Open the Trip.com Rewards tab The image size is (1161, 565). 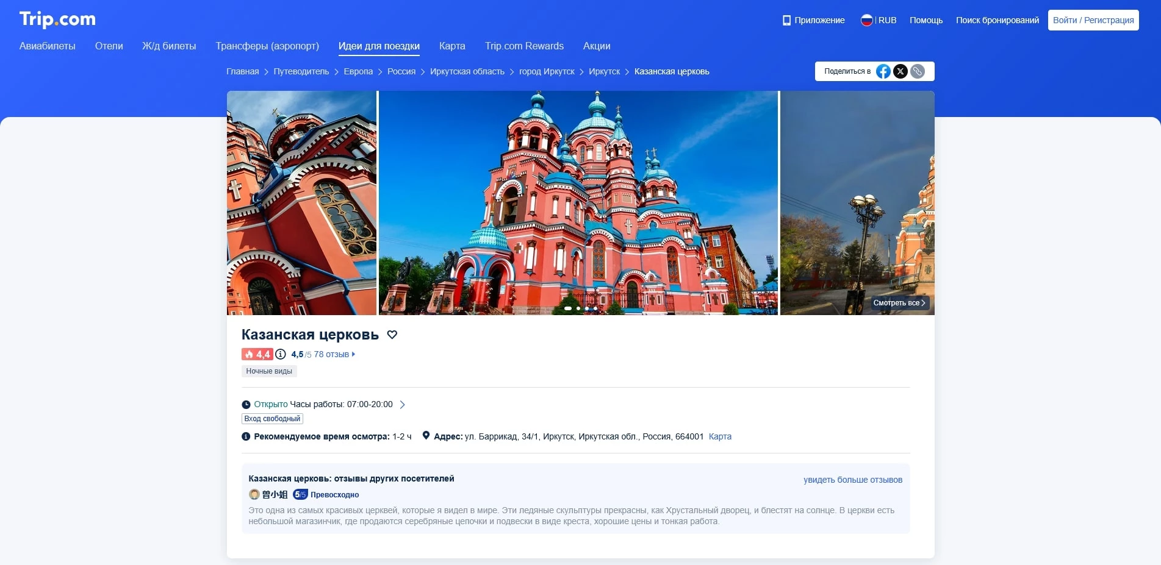524,46
